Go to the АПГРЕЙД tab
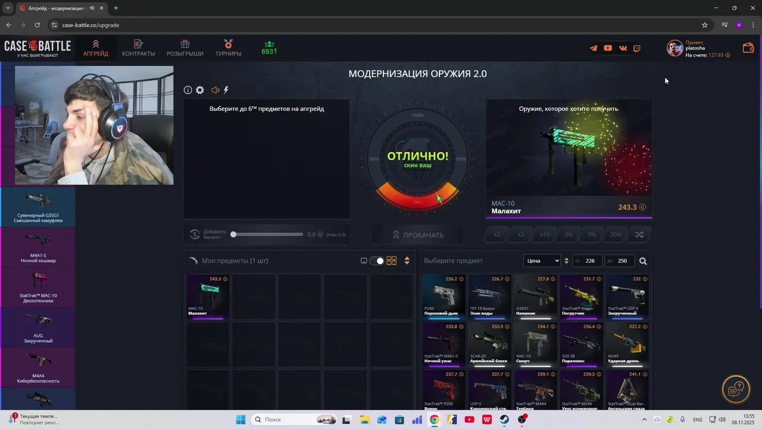762x429 pixels. (x=96, y=48)
